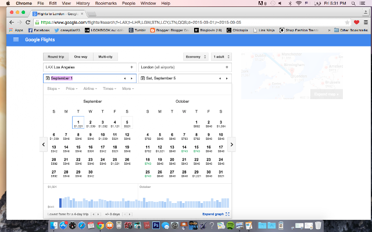Screen dimensions: 372x232
Task: Open the More filters dropdown
Action: tap(128, 89)
